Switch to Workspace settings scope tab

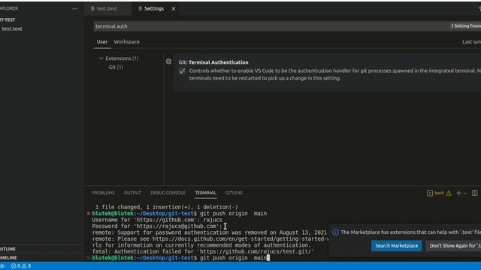coord(126,42)
